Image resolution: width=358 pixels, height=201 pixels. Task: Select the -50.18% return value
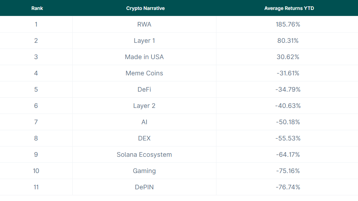click(x=288, y=122)
